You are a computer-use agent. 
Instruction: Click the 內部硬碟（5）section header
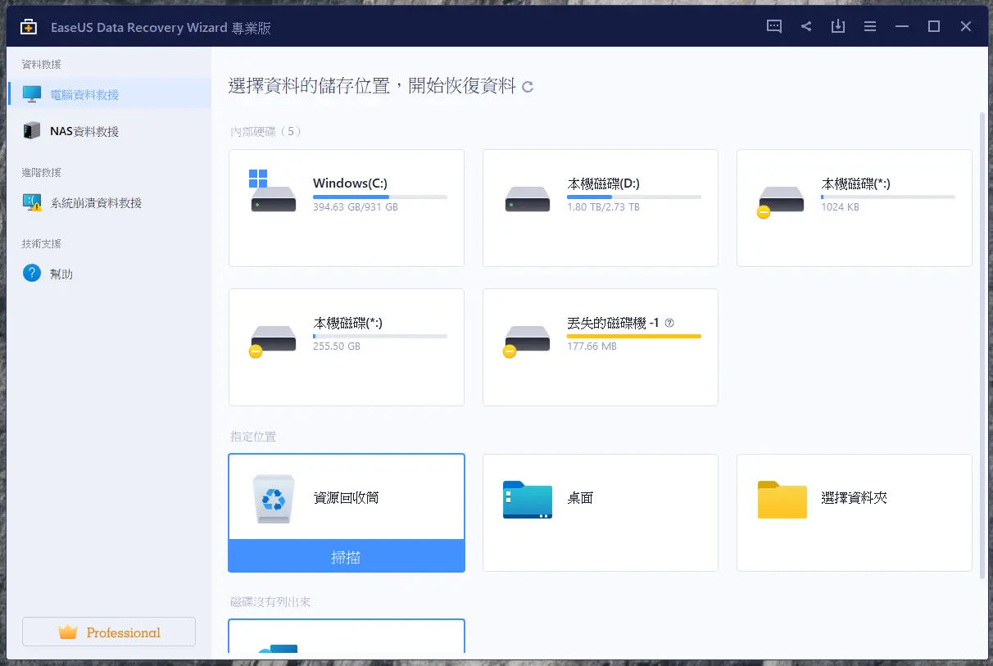point(267,131)
